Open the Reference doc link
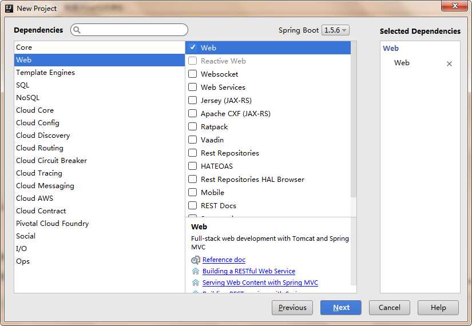 [x=224, y=260]
